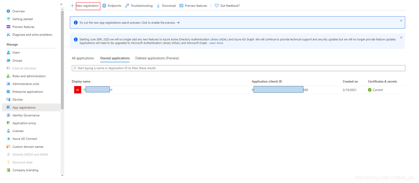Click the Endpoints globe icon

coord(104,6)
